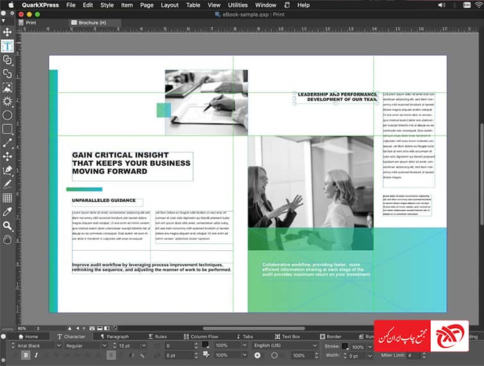Viewport: 484px width, 366px height.
Task: Switch to the Tabs tab
Action: click(245, 337)
